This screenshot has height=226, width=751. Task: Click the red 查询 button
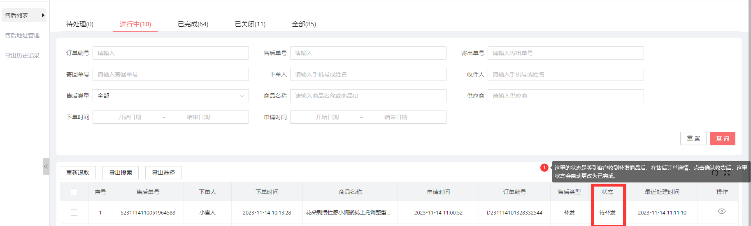(x=722, y=138)
